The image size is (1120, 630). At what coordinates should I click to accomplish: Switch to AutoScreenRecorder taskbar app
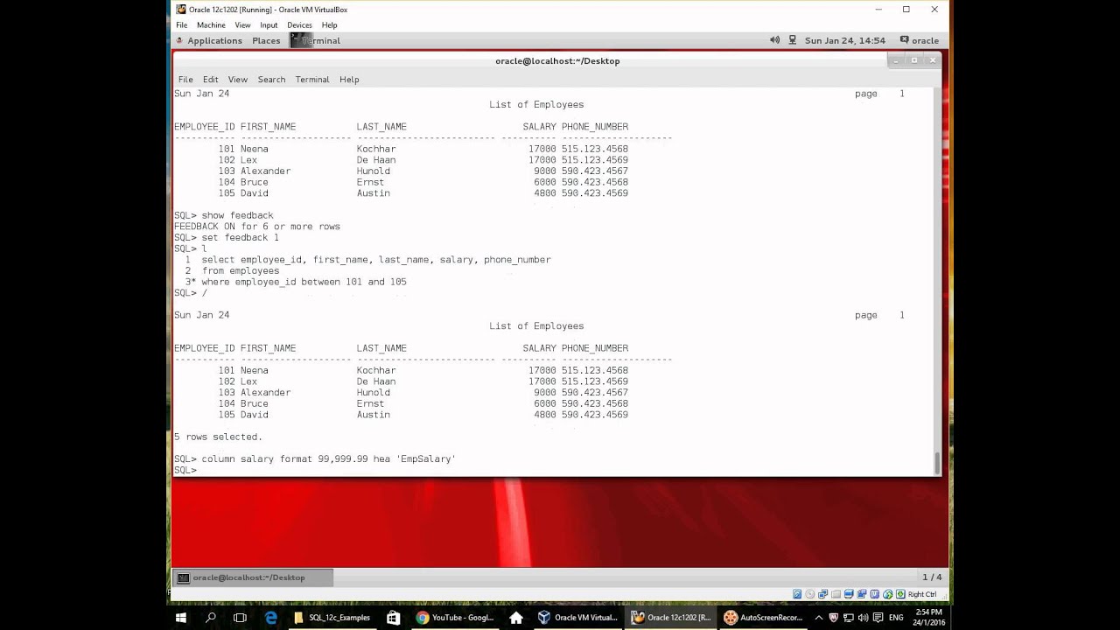762,618
